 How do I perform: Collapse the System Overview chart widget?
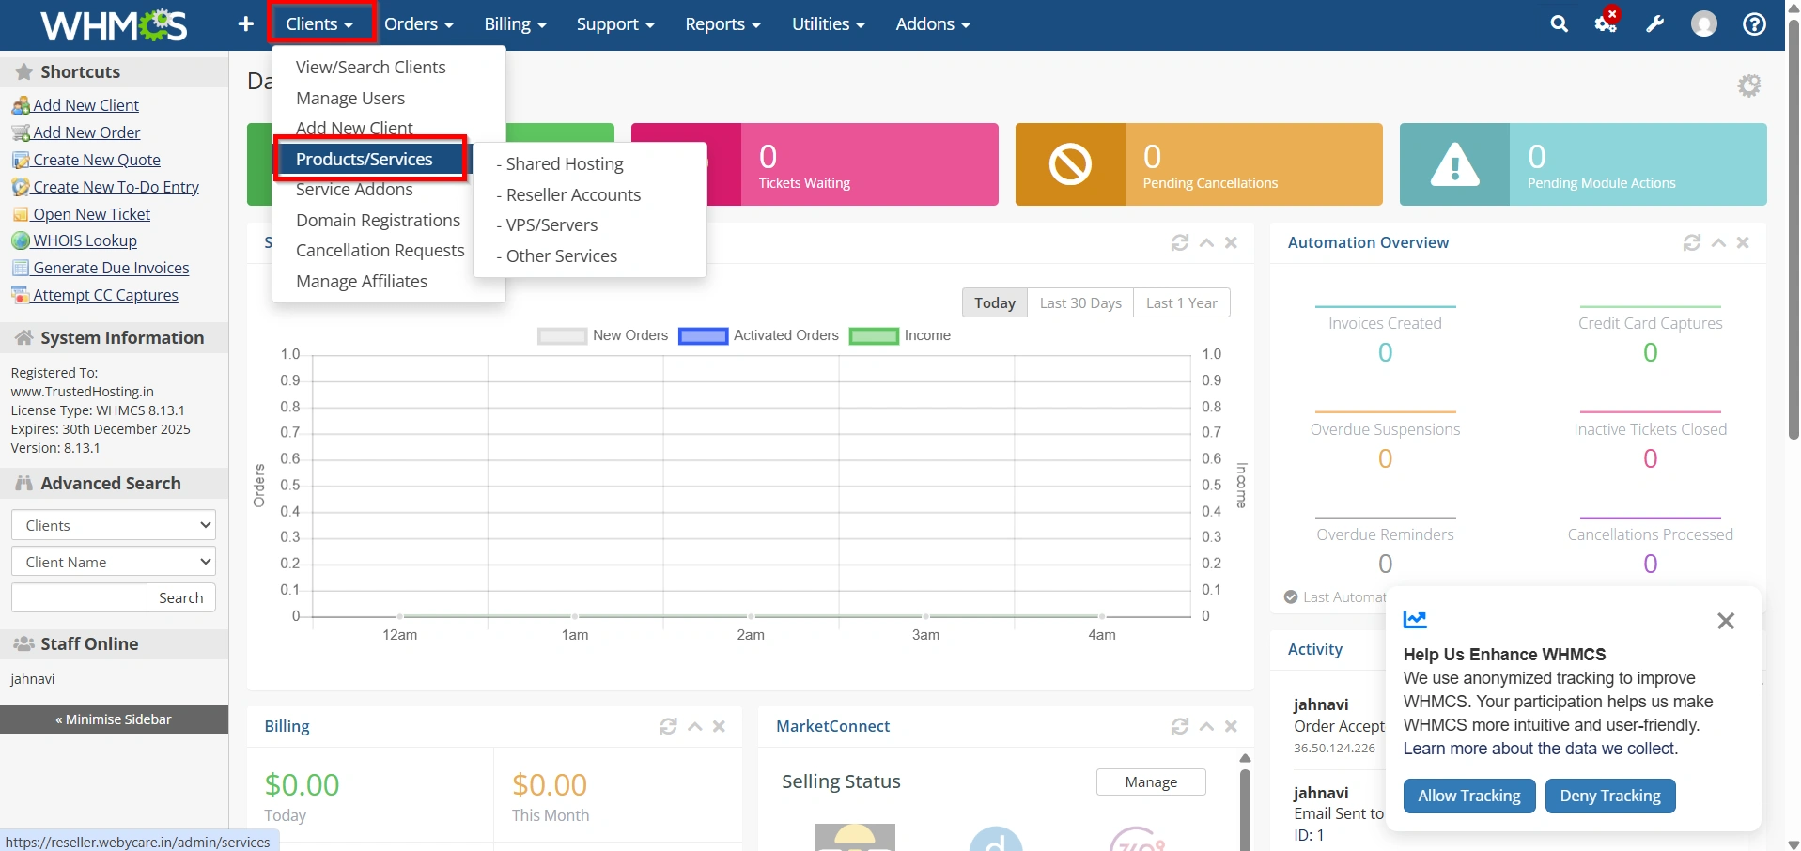[x=1206, y=242]
